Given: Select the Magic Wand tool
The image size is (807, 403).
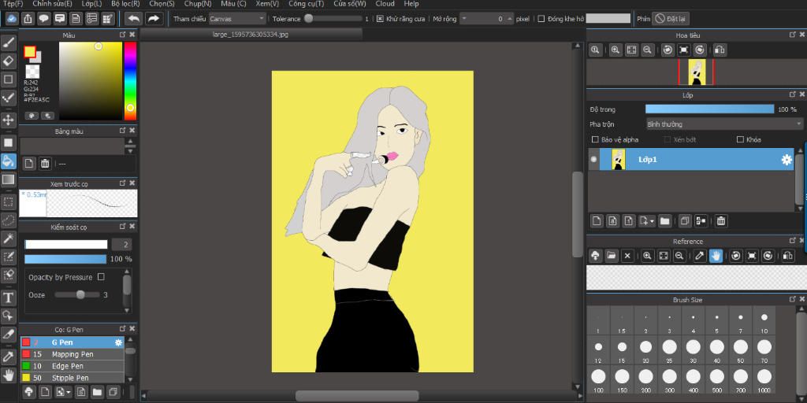Looking at the screenshot, I should (9, 238).
